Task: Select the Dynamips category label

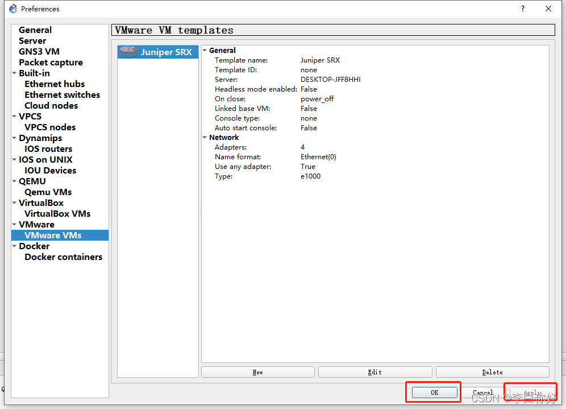Action: click(x=40, y=138)
